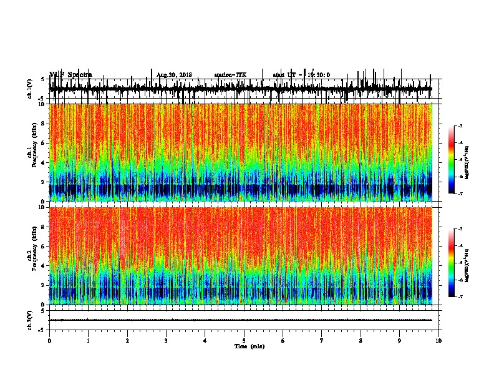Click the "6" kHz tick on ch.2 frequency axis
The width and height of the screenshot is (494, 382).
pos(43,246)
